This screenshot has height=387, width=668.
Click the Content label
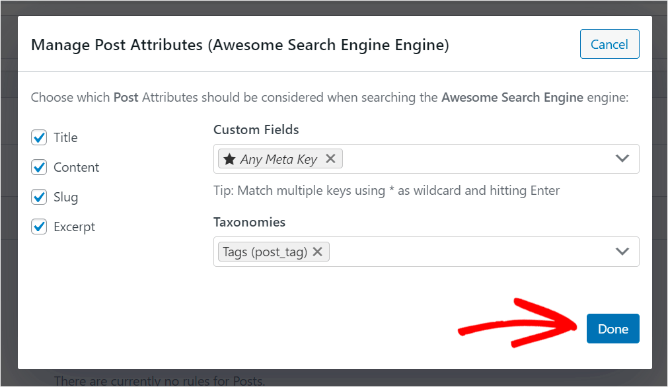pyautogui.click(x=76, y=167)
